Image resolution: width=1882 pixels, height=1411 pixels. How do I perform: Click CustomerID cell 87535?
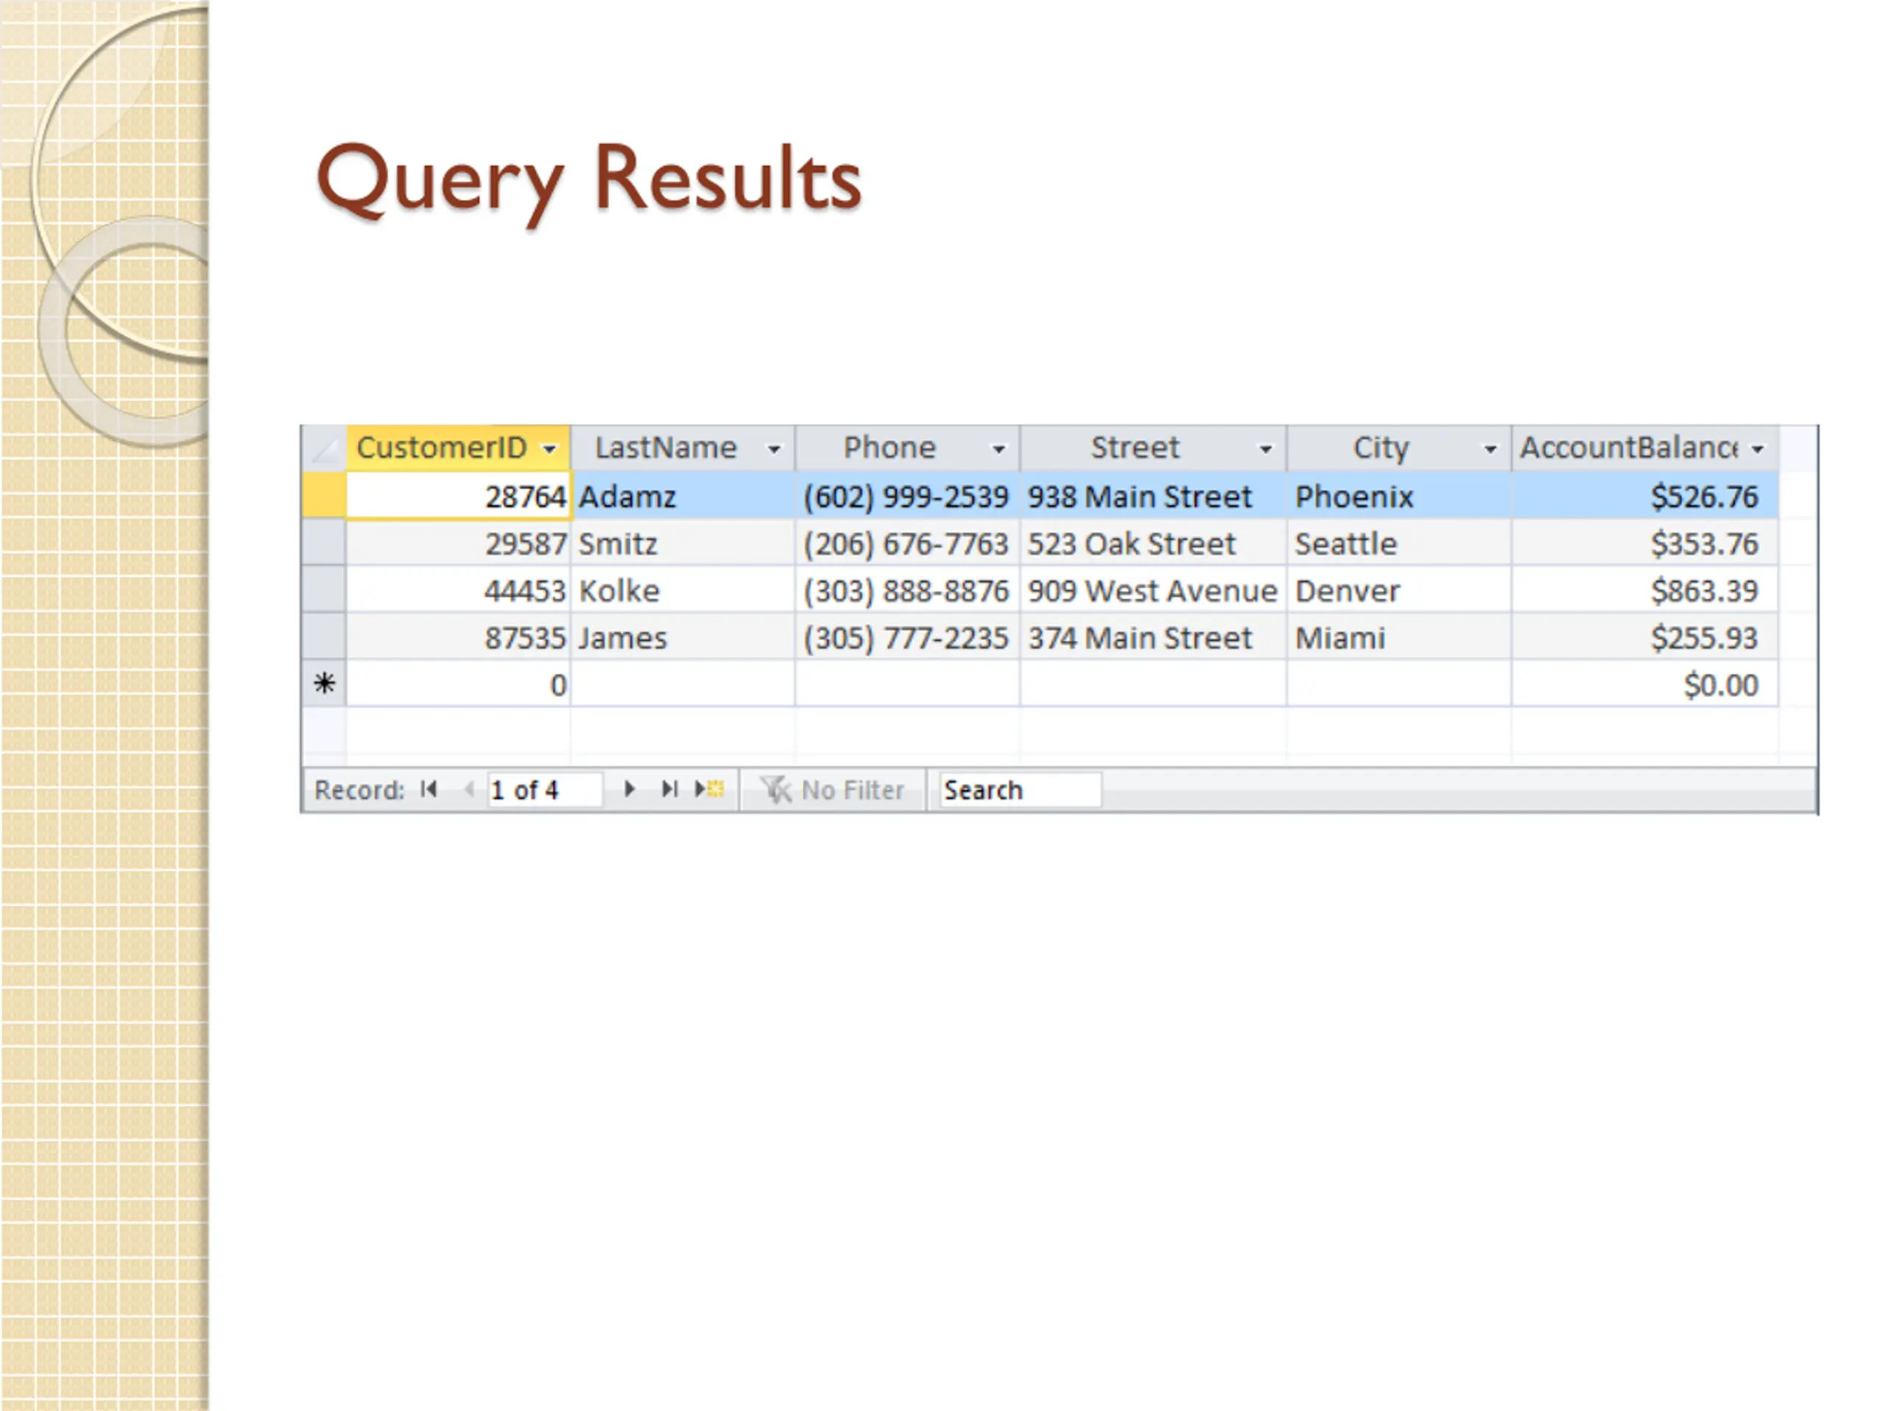point(458,637)
